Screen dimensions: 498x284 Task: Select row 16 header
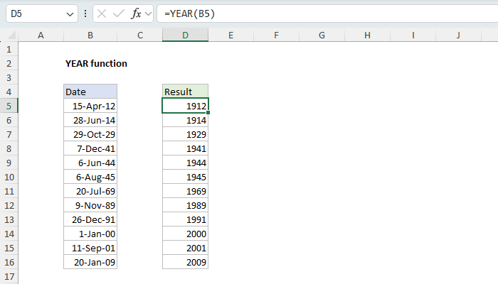click(x=9, y=262)
